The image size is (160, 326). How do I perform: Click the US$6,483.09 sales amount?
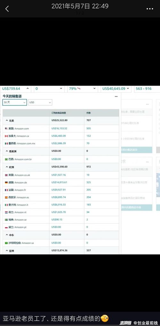pyautogui.click(x=59, y=136)
